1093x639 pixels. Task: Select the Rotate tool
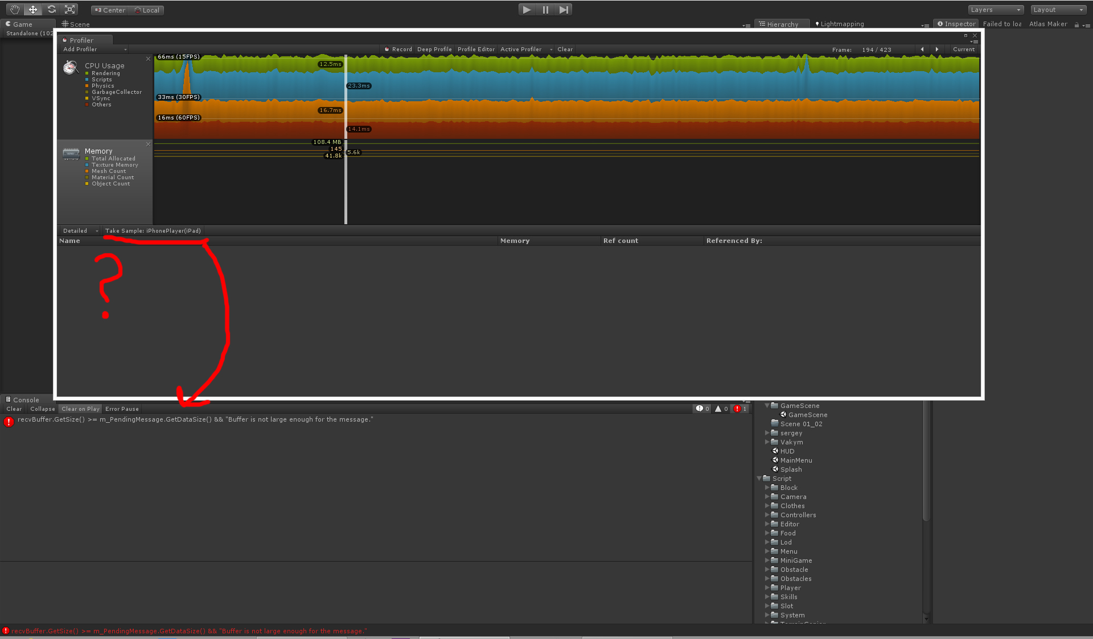point(52,10)
